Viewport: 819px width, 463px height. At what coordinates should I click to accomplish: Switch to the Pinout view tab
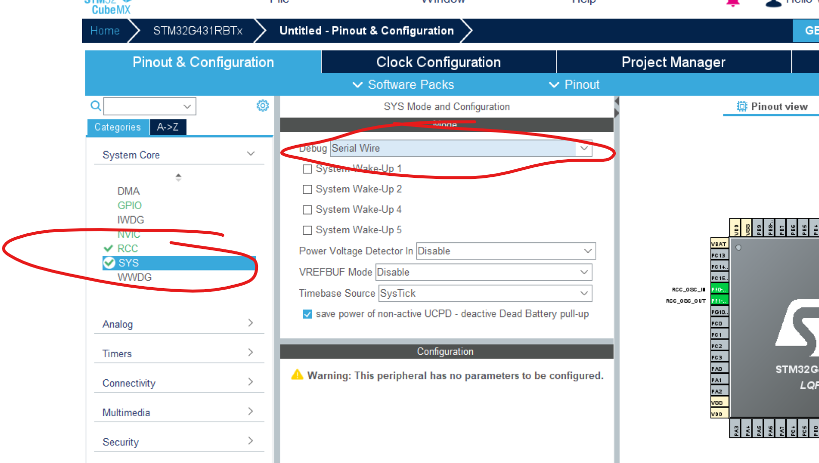click(772, 107)
